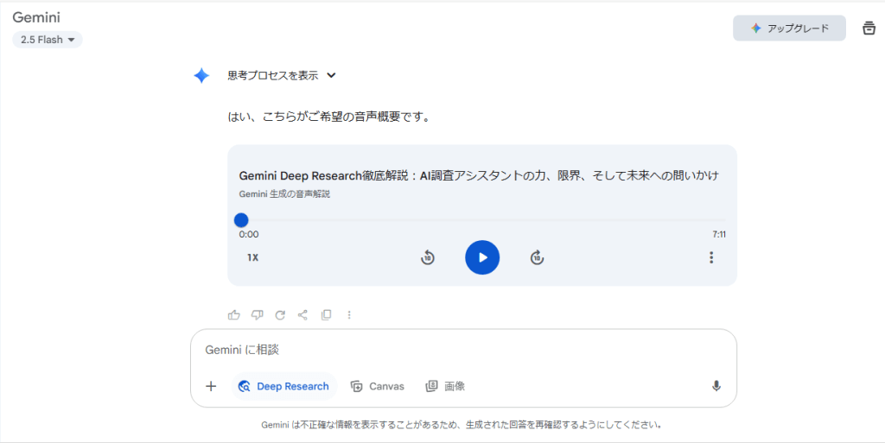The width and height of the screenshot is (885, 443).
Task: Toggle the Deep Research chip
Action: click(283, 386)
